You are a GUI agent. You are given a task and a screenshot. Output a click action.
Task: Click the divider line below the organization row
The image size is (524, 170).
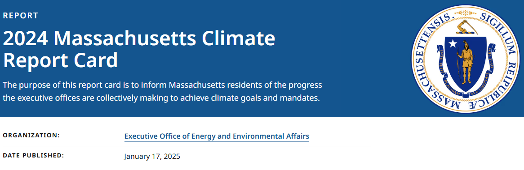tap(187, 146)
